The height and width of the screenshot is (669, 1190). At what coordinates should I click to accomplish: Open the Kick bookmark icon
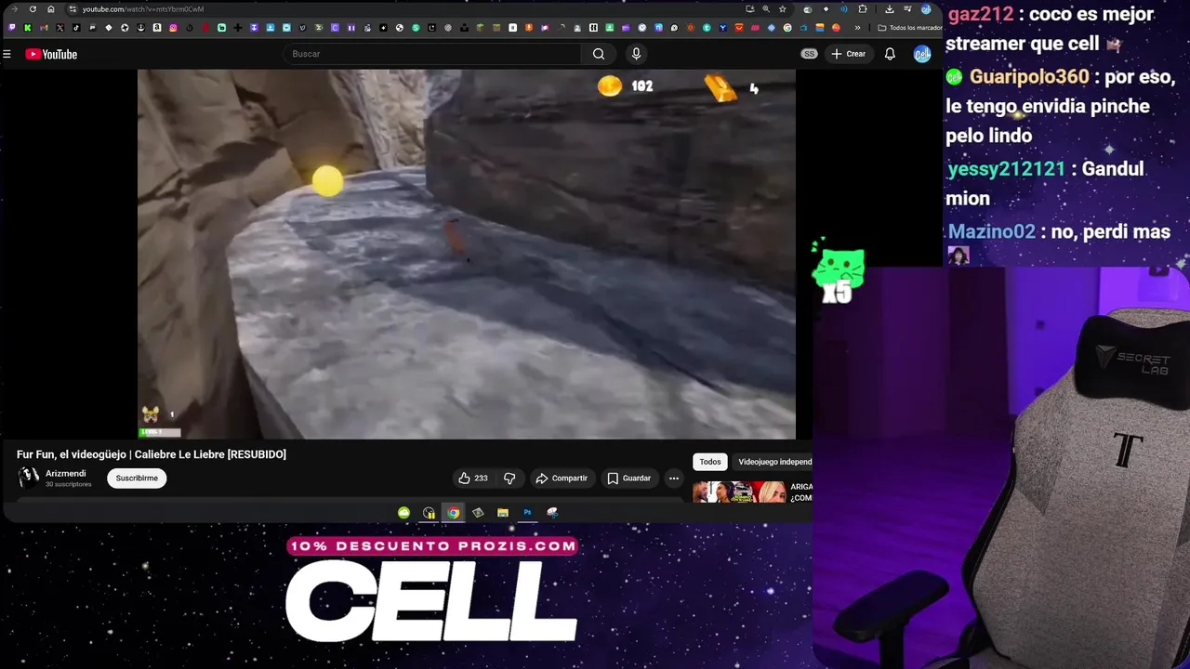click(28, 28)
